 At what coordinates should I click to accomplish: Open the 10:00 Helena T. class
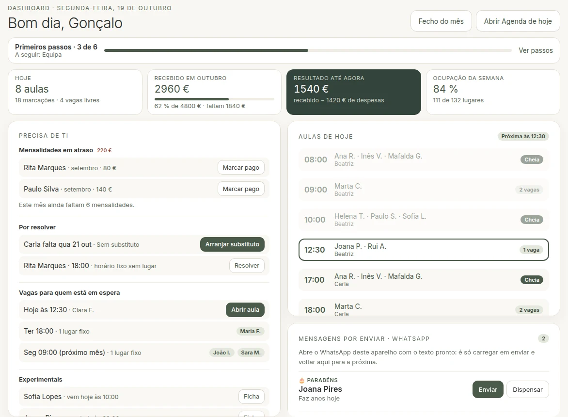tap(424, 220)
